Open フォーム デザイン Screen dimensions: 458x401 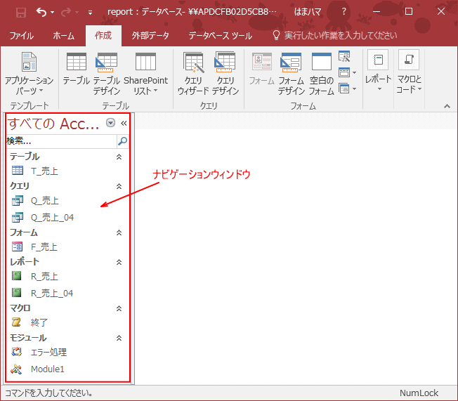291,73
